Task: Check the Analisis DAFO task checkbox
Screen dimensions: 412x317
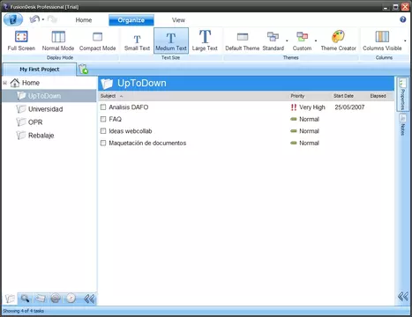Action: tap(103, 107)
